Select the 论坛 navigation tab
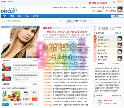Viewport: 124px width, 108px height. coord(12,16)
